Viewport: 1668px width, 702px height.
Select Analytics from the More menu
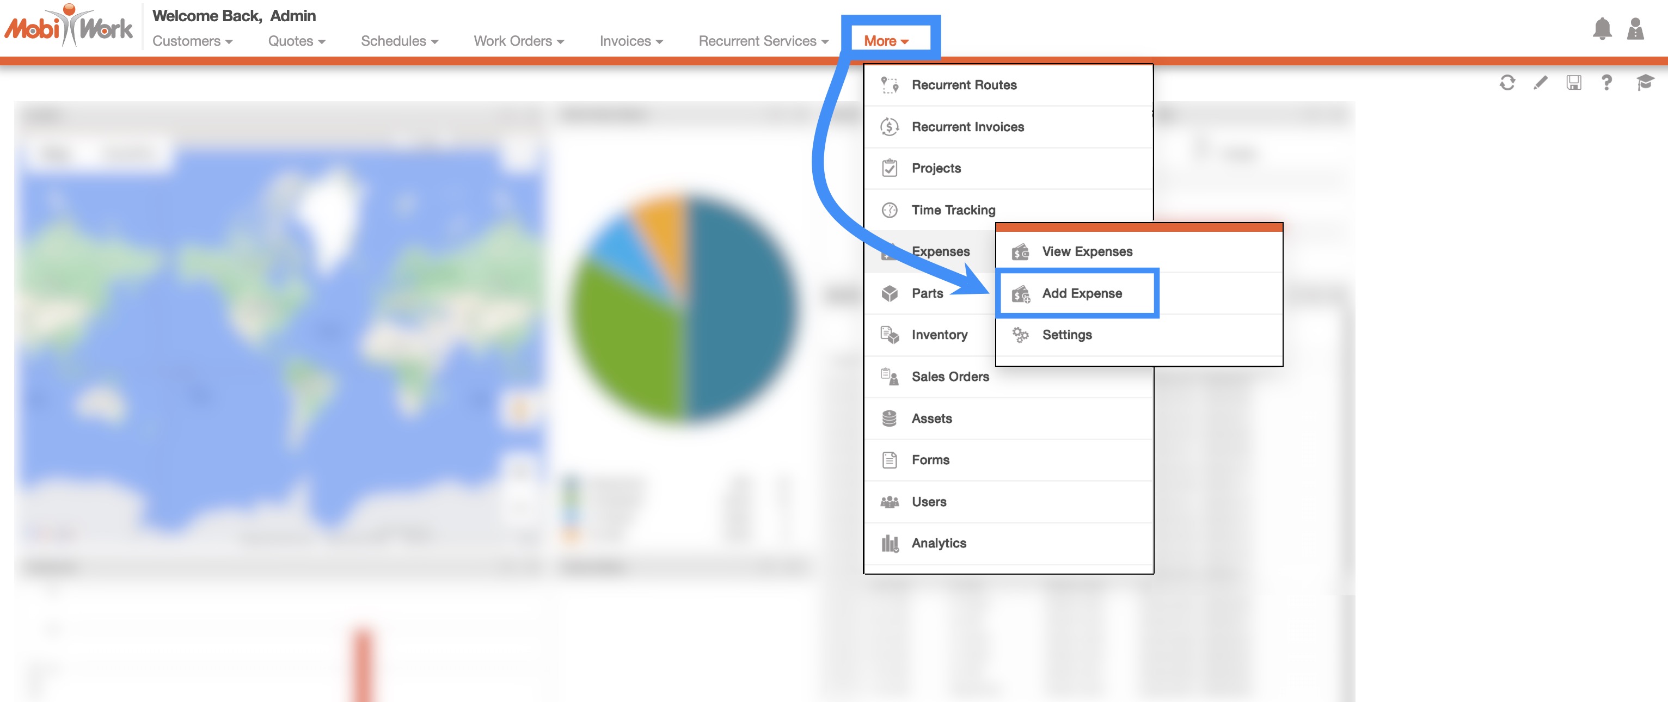(x=939, y=544)
